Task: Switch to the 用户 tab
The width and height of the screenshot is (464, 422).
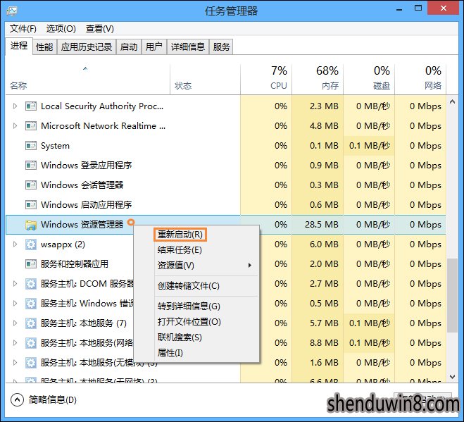Action: [x=154, y=46]
